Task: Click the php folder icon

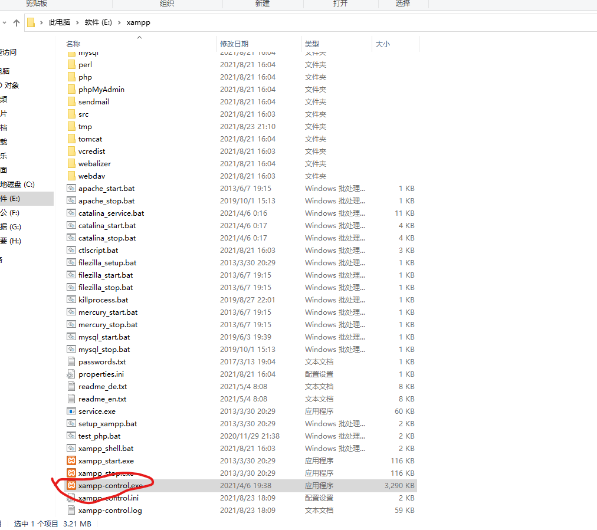Action: click(71, 77)
